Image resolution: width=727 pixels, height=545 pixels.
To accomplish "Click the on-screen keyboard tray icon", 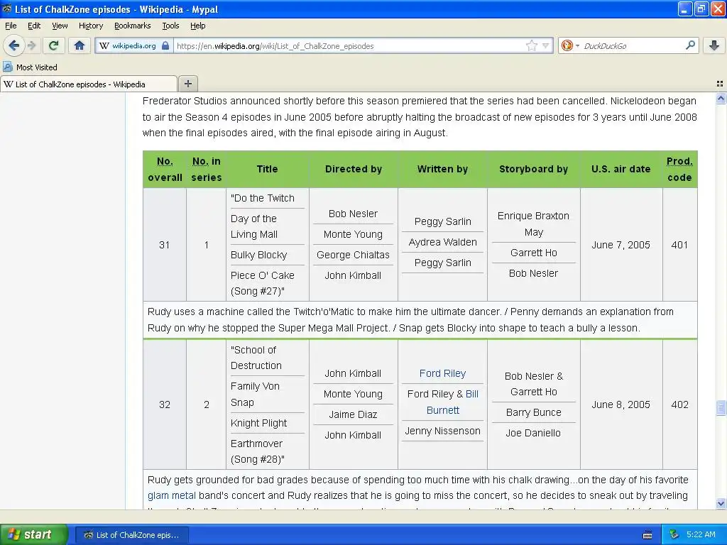I will point(647,535).
